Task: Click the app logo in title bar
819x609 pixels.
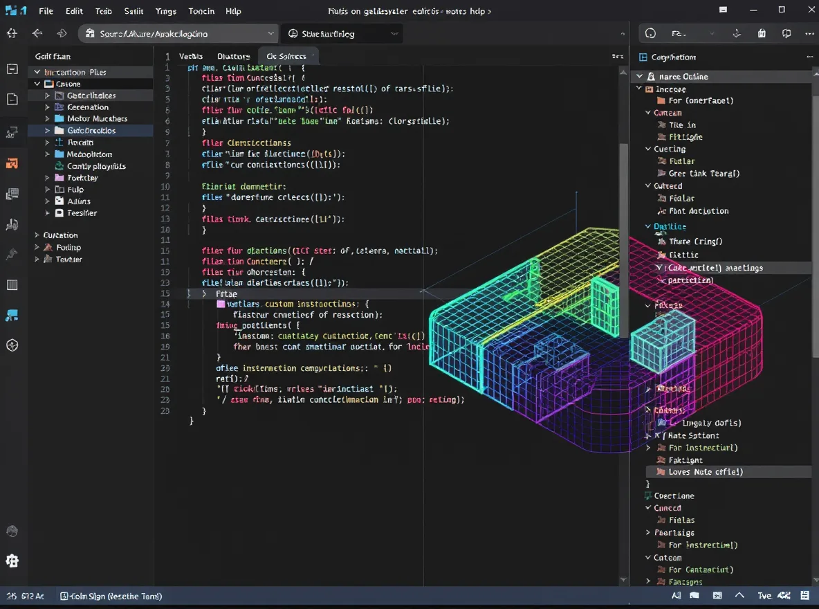Action: [x=16, y=10]
